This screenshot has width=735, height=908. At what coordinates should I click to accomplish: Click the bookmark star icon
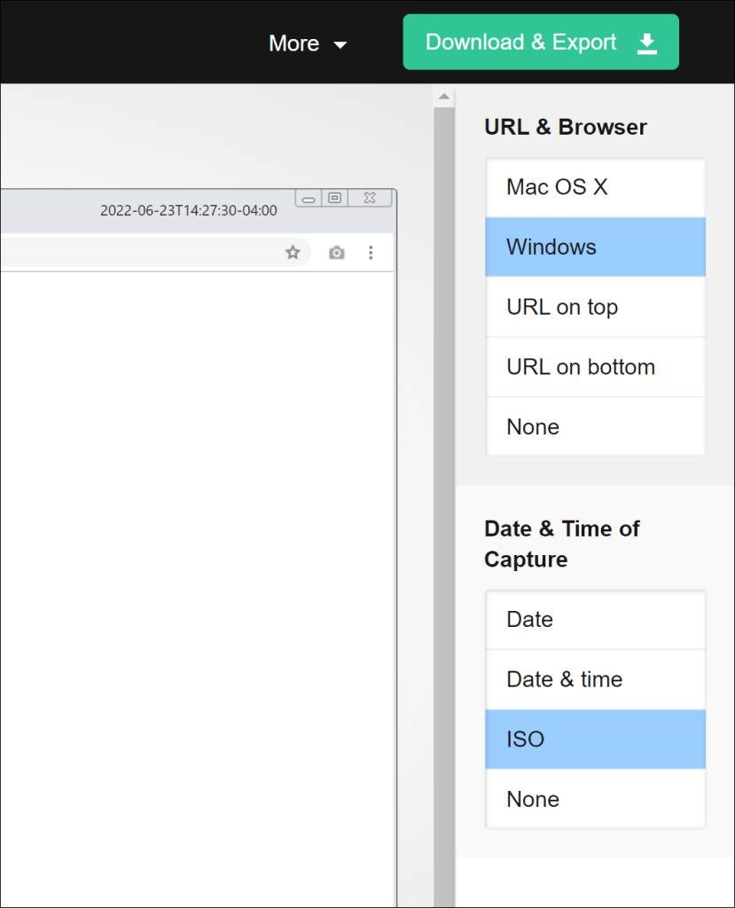tap(293, 253)
